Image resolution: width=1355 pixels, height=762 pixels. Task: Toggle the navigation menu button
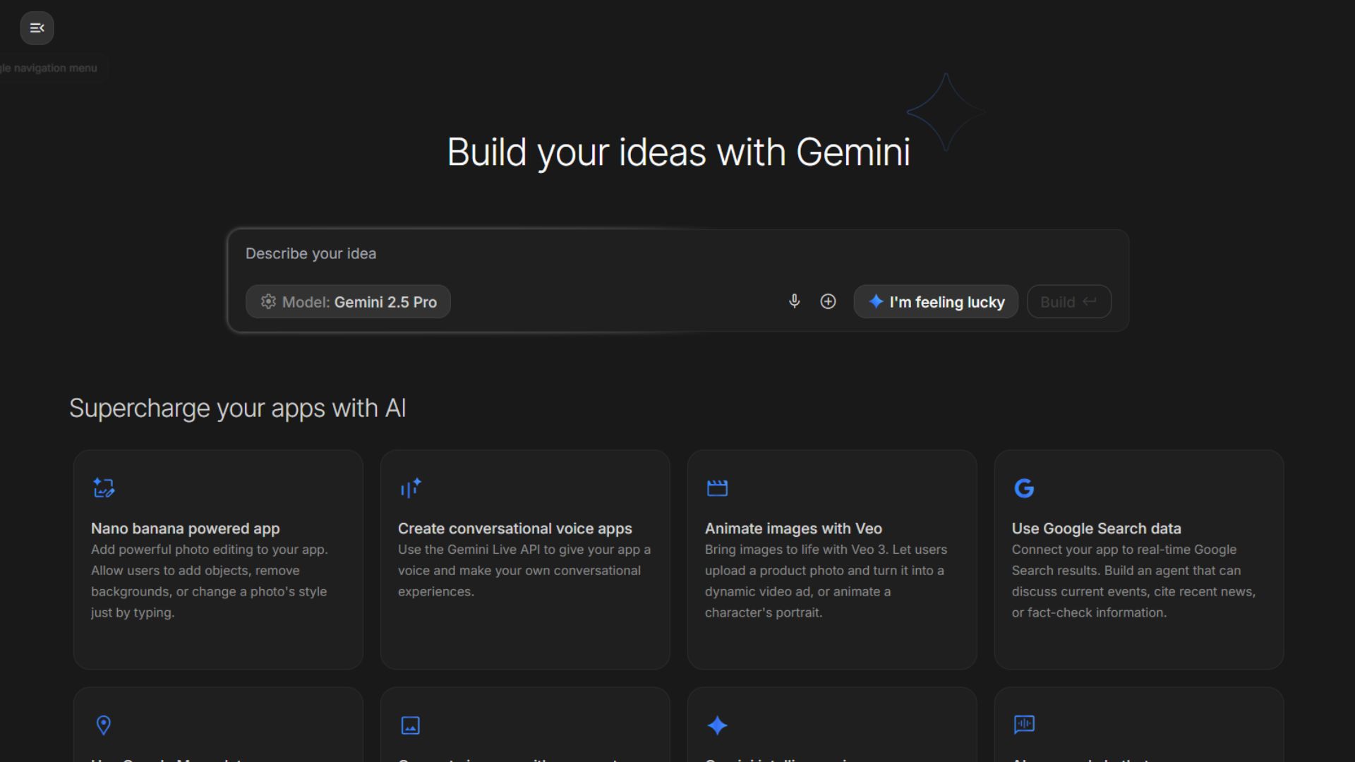[x=37, y=28]
